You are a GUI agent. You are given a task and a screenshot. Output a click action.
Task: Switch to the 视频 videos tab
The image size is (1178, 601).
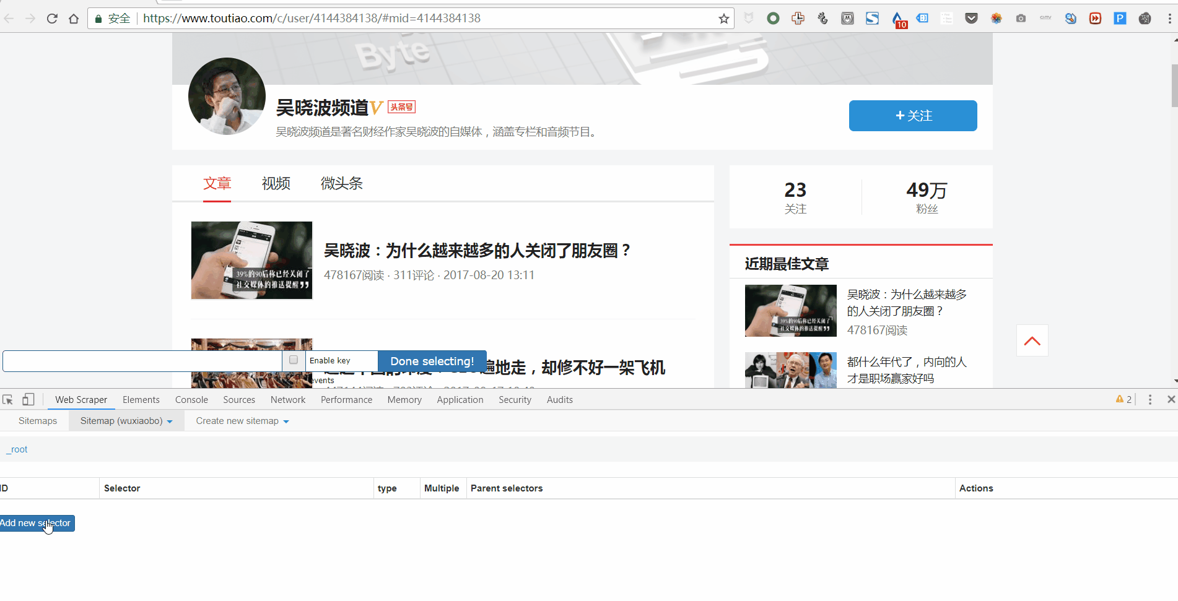click(276, 183)
